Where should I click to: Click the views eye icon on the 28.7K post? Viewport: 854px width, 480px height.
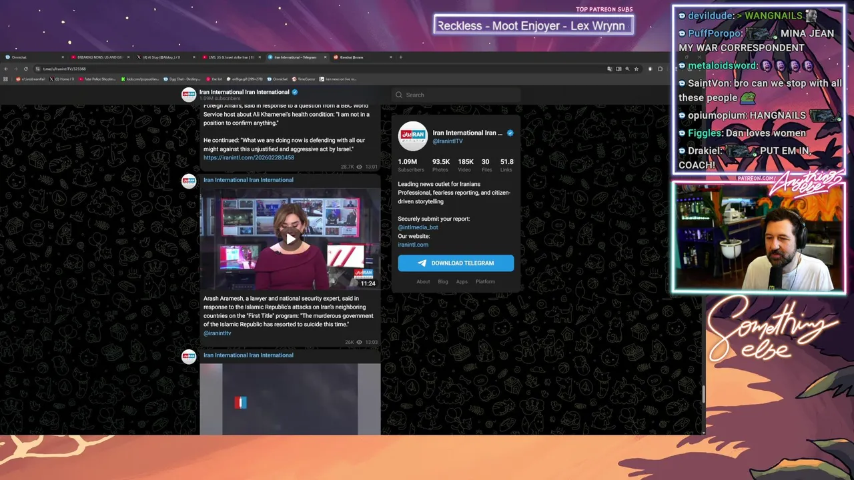point(359,167)
